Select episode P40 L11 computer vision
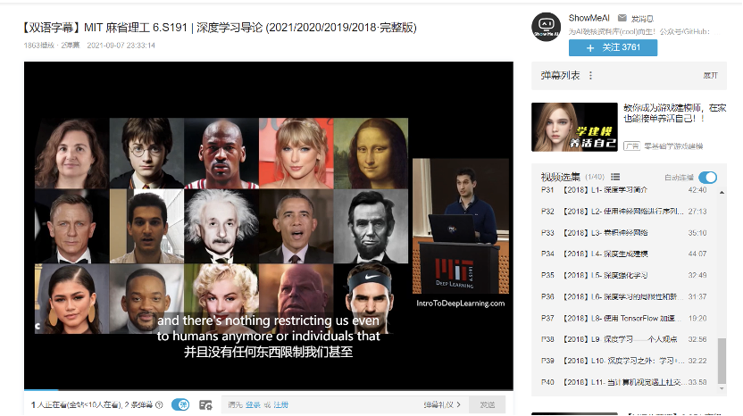Image resolution: width=743 pixels, height=416 pixels. tap(624, 382)
